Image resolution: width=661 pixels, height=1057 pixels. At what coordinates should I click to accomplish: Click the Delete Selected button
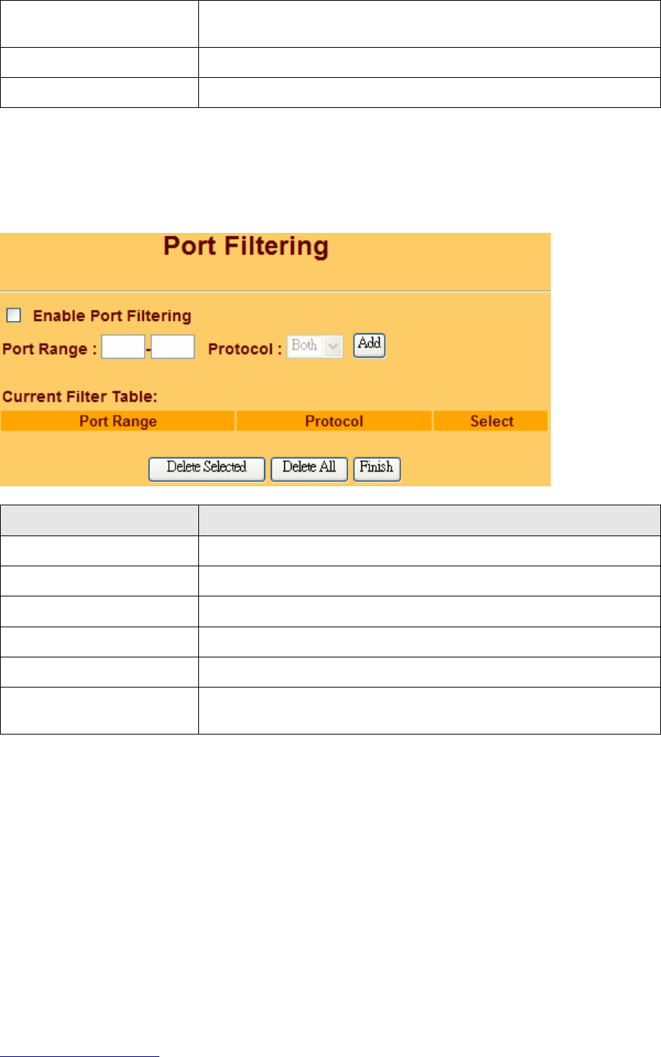point(206,469)
